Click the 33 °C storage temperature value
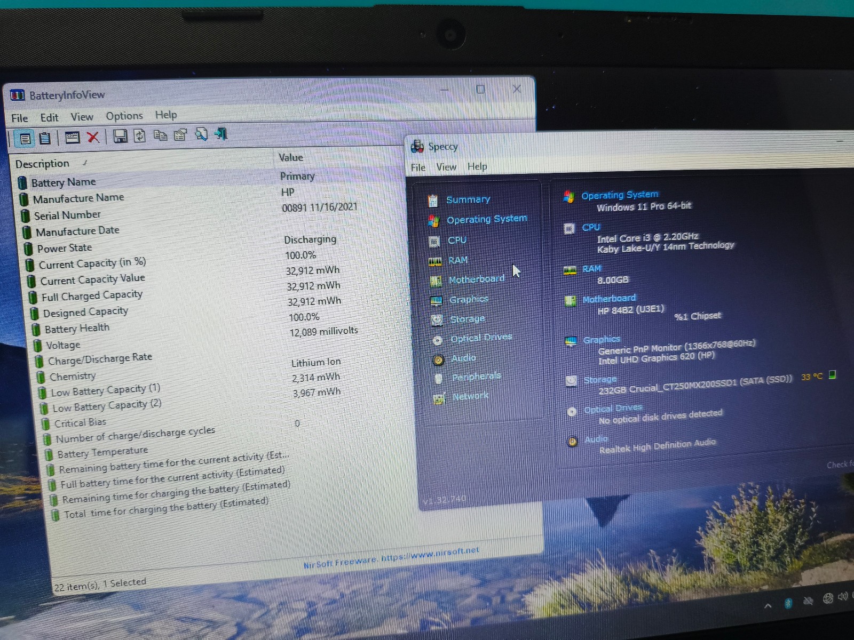This screenshot has width=854, height=640. 811,377
